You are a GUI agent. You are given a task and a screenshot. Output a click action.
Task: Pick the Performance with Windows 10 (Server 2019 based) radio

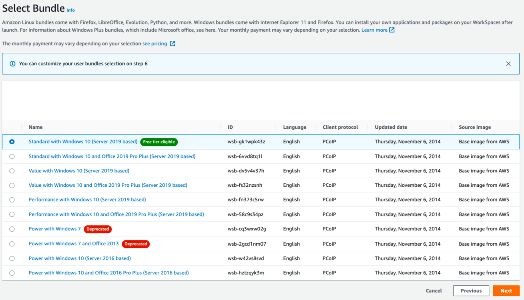pos(12,200)
